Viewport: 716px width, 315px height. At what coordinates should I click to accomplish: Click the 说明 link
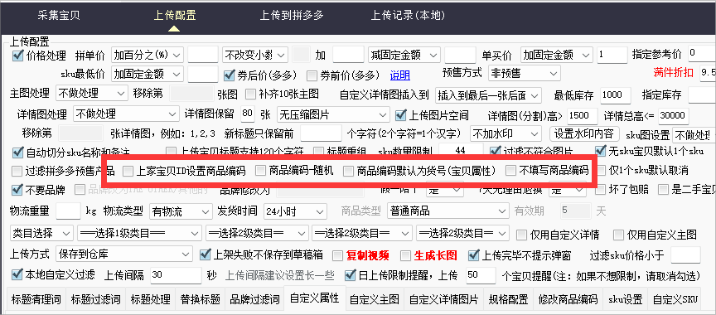tap(400, 75)
